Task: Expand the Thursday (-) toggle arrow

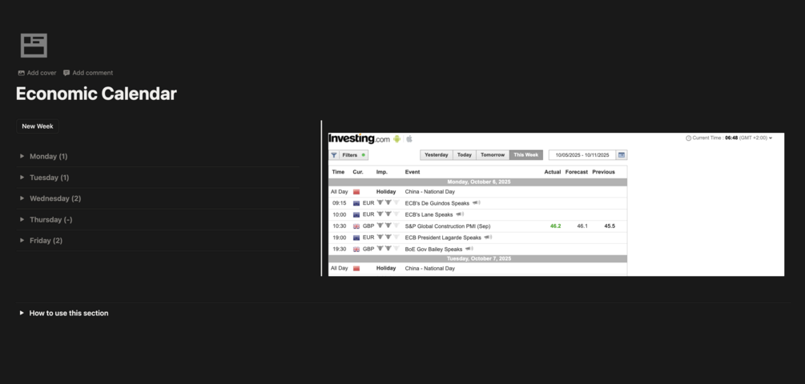Action: click(22, 219)
